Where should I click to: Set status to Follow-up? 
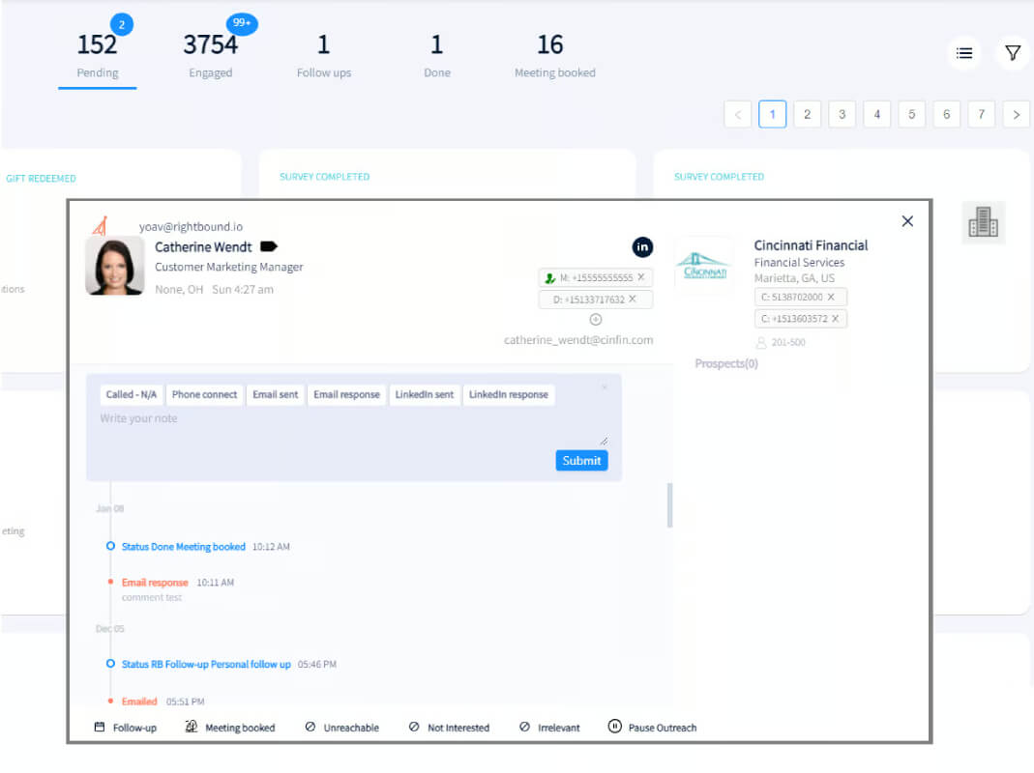126,728
